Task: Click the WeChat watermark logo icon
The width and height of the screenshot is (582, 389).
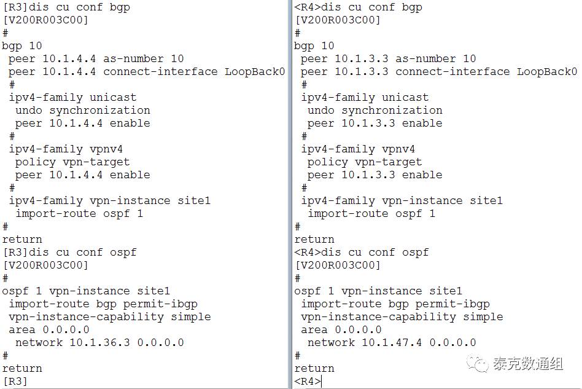Action: coord(478,363)
